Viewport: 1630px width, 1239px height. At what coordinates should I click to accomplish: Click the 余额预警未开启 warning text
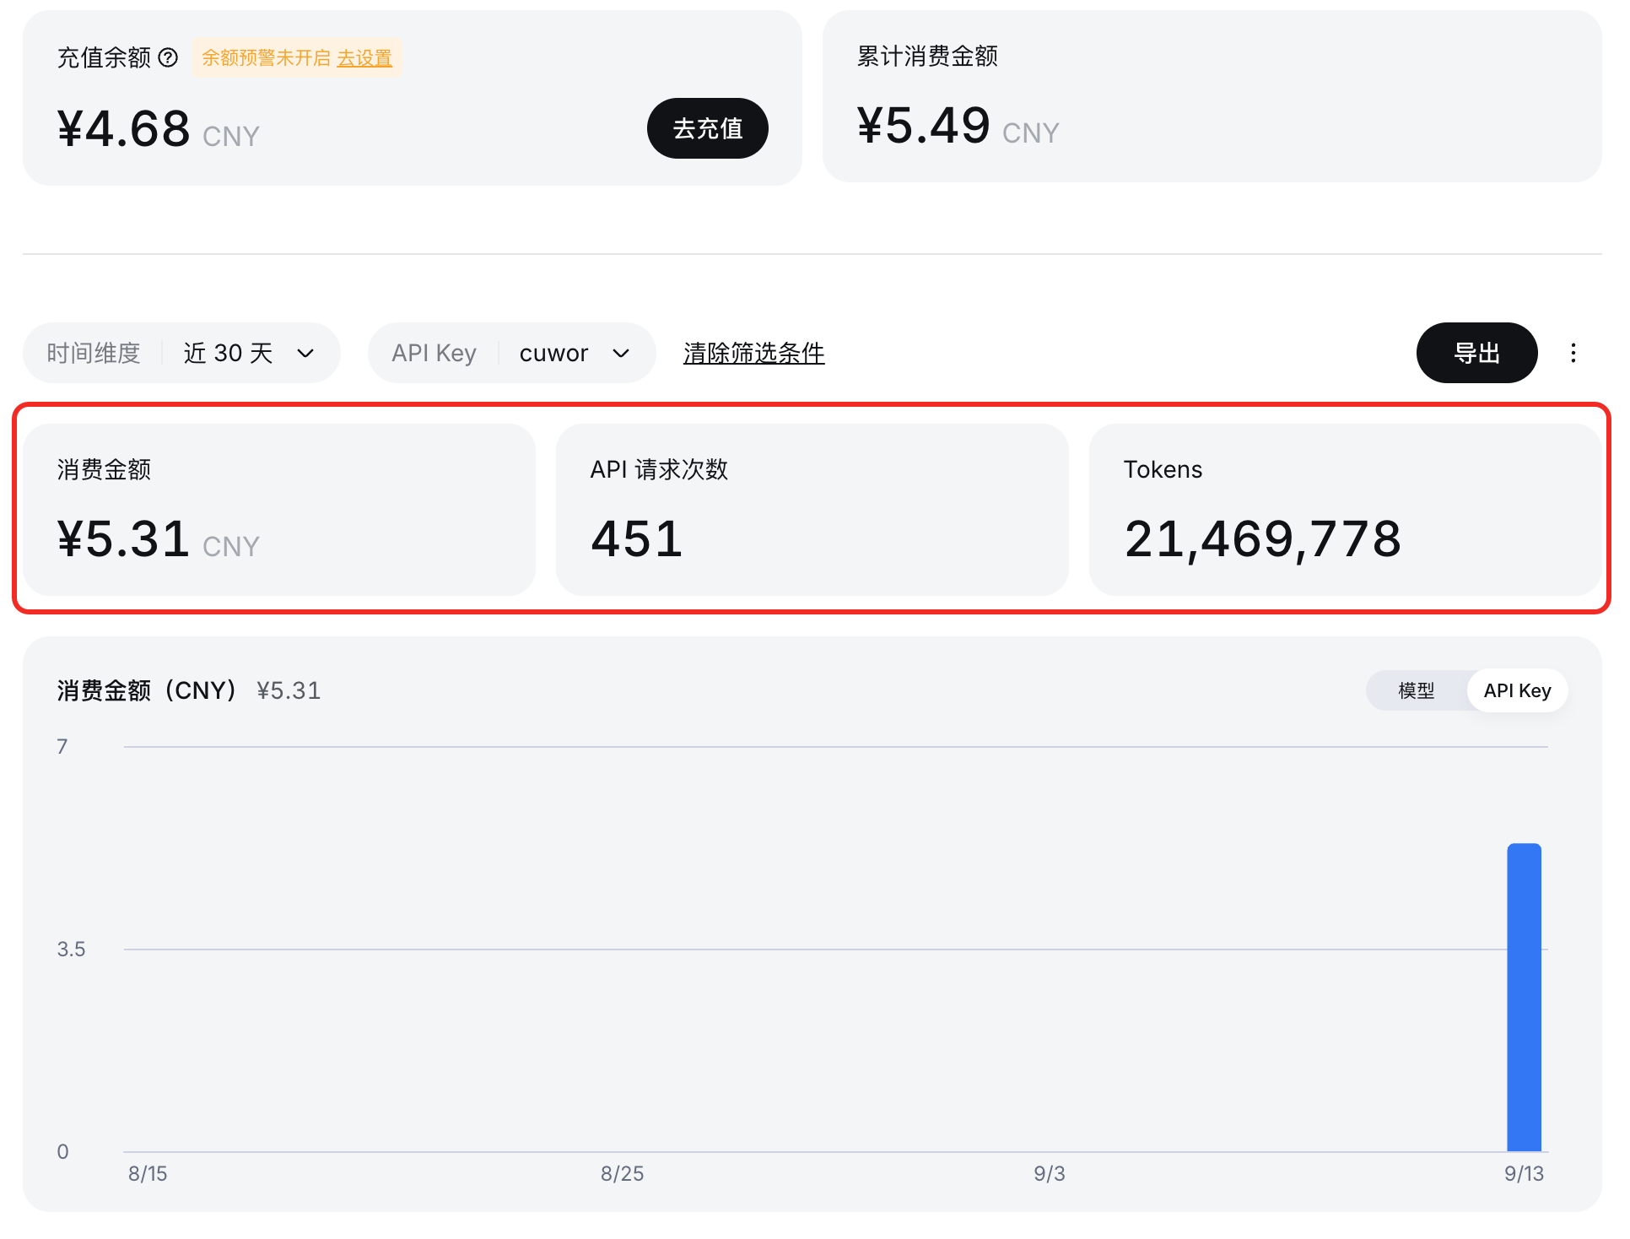click(x=267, y=57)
